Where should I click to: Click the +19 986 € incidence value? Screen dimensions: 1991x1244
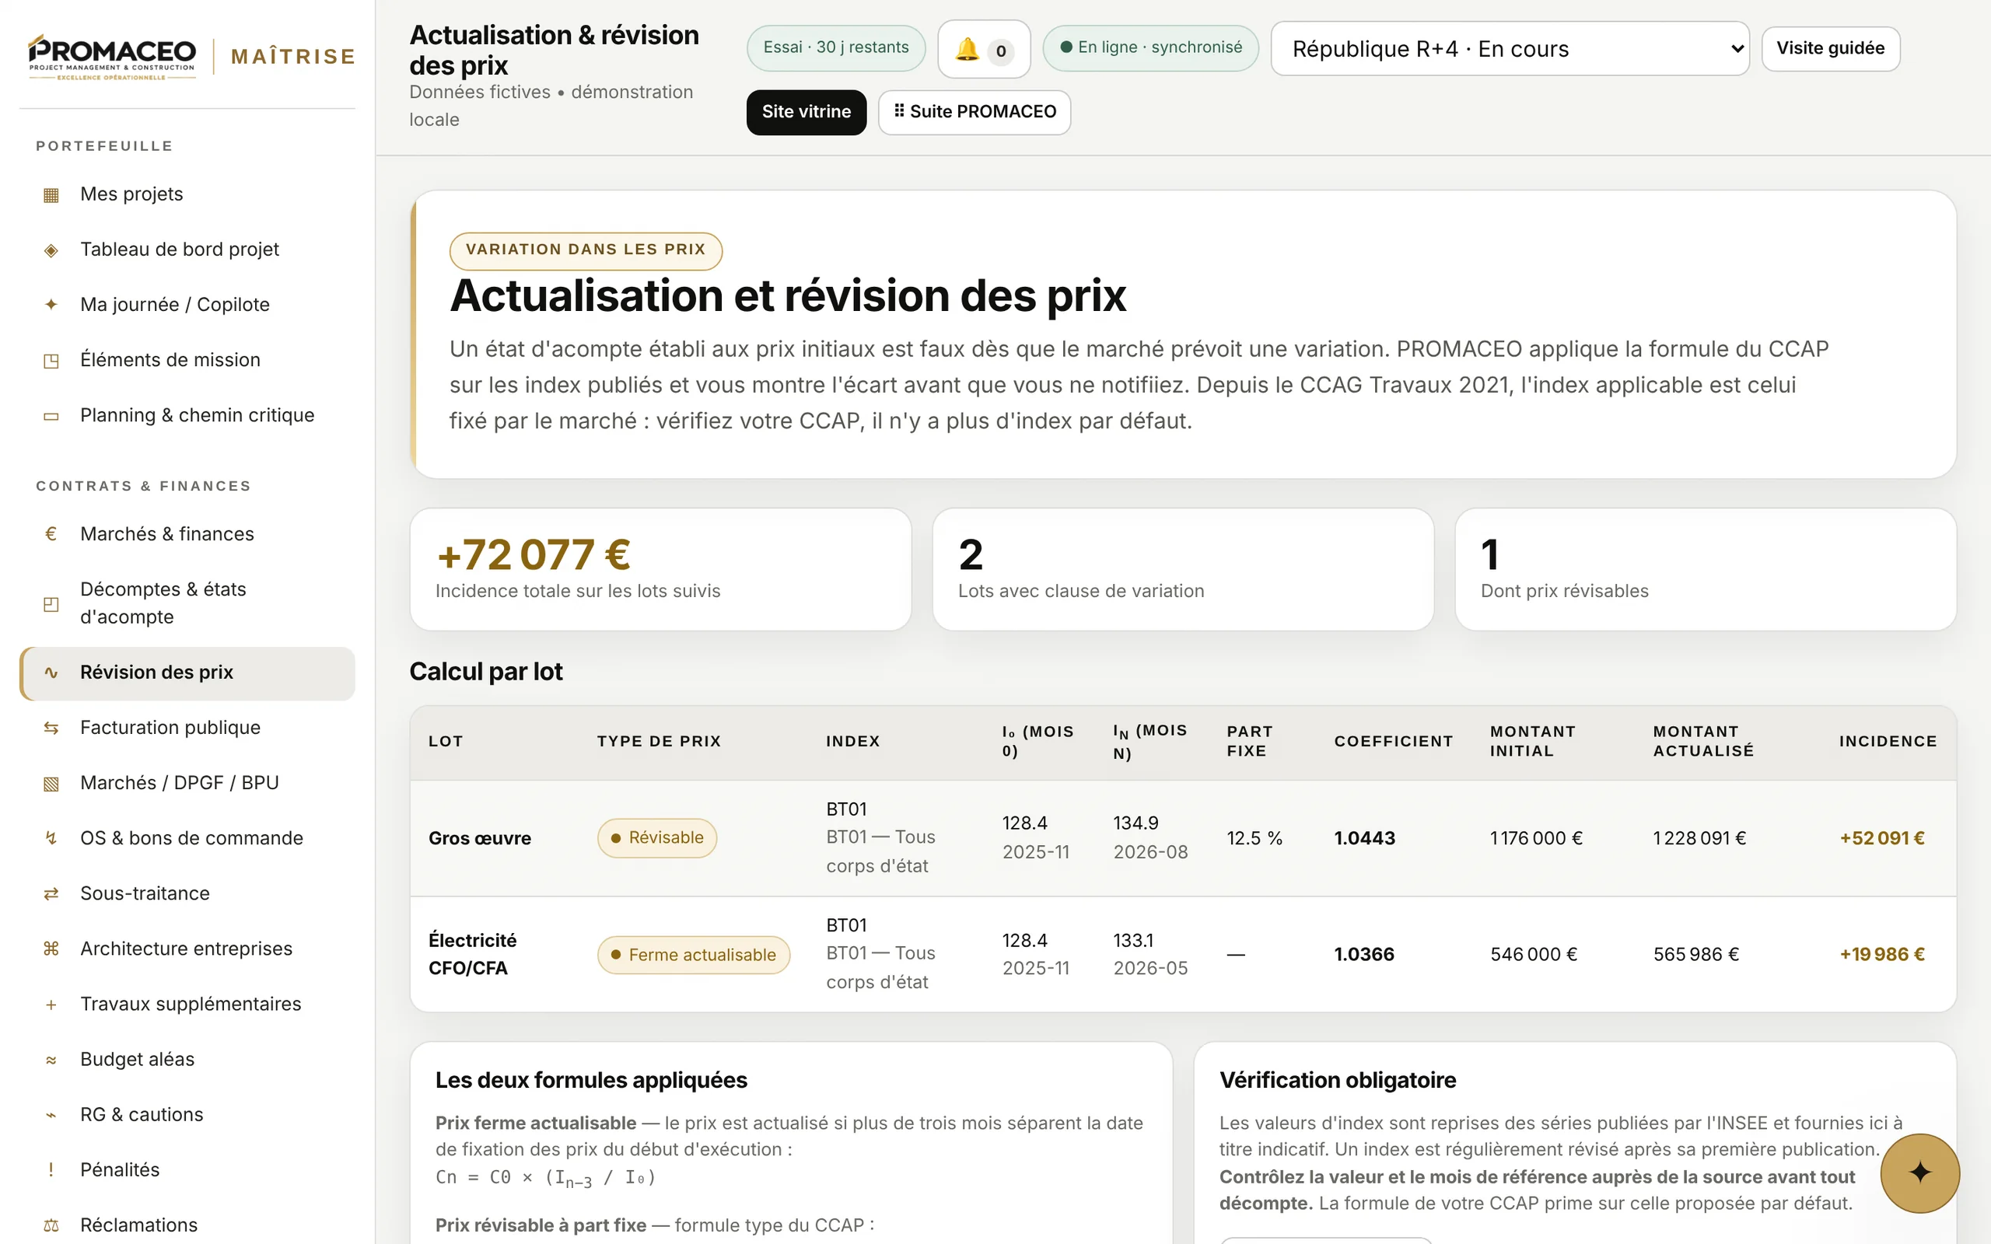coord(1882,955)
